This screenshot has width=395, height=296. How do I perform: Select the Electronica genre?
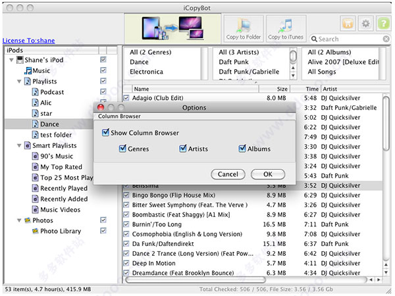click(146, 72)
